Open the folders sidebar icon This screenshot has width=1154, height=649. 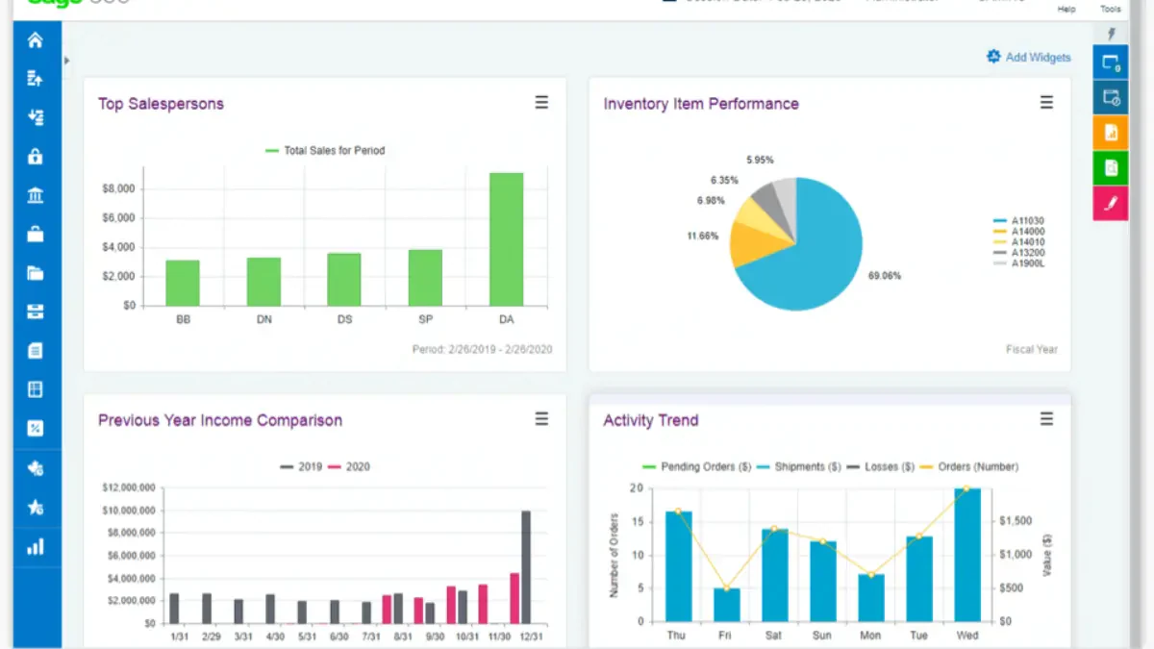(x=36, y=273)
